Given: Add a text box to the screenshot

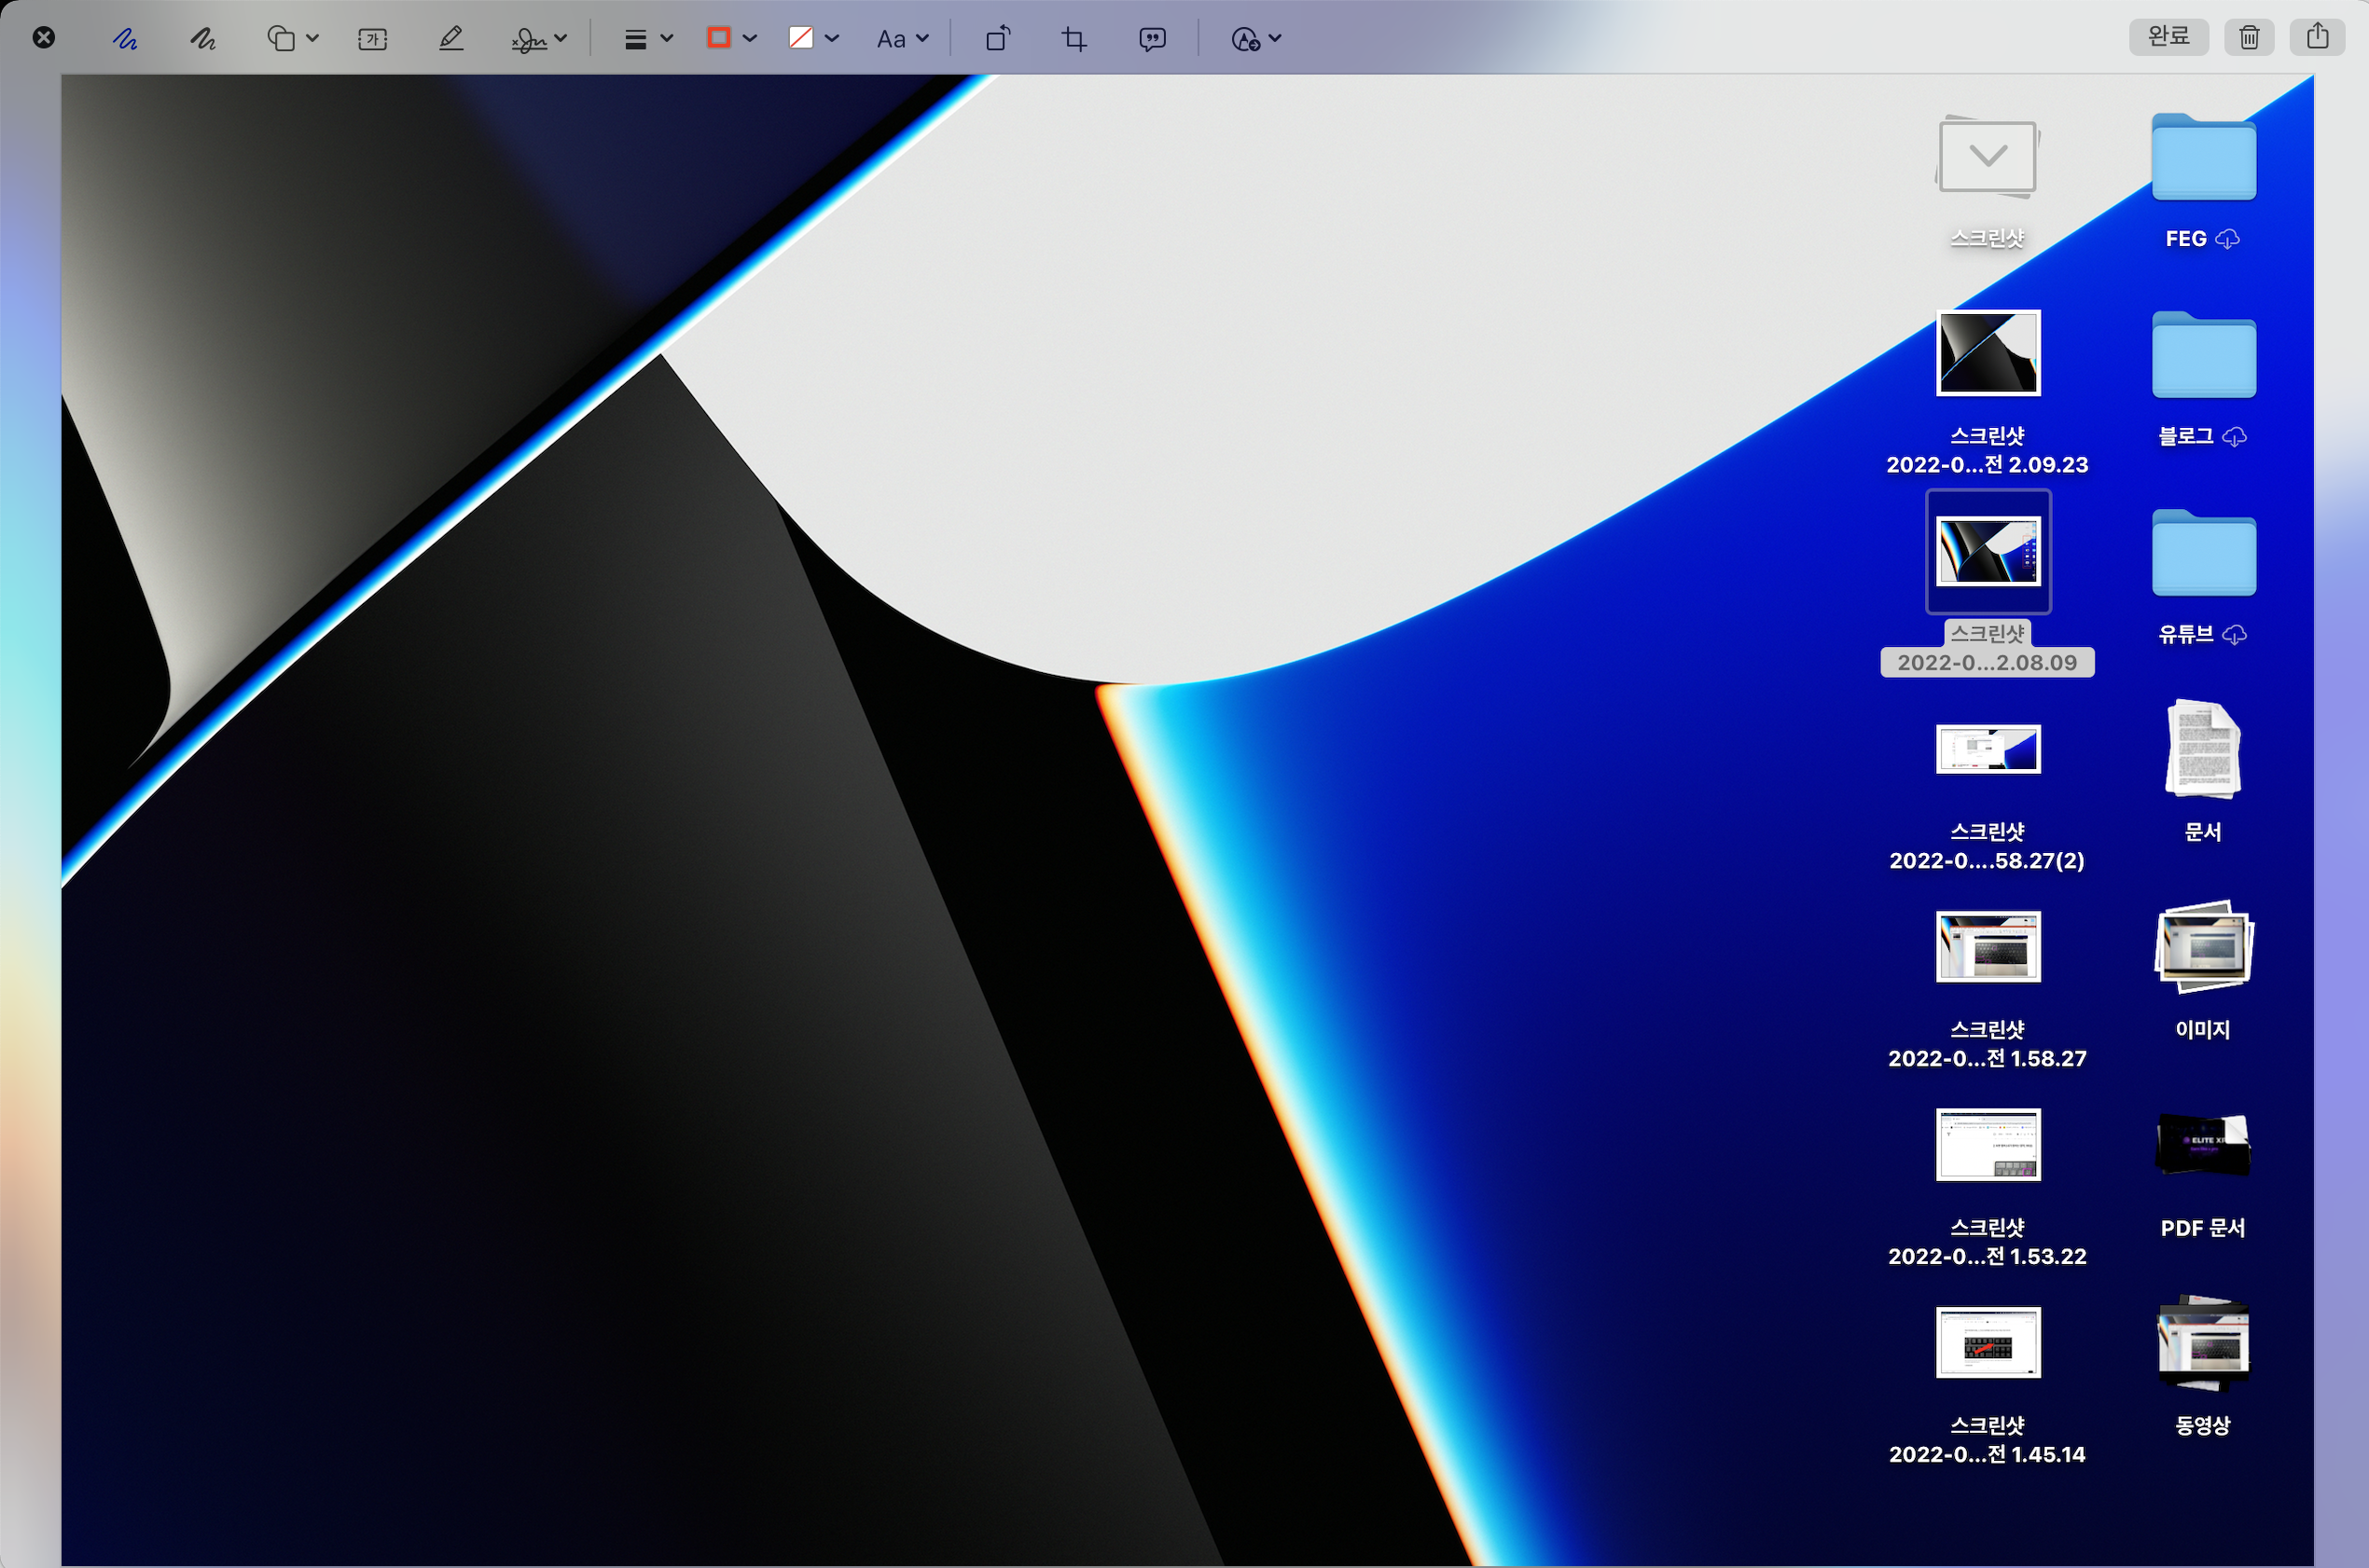Looking at the screenshot, I should [x=372, y=39].
